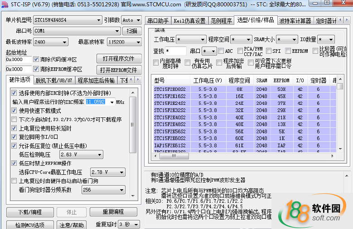Toggle 清除代码缓冲区 checkbox
This screenshot has height=229, width=353.
click(36, 59)
